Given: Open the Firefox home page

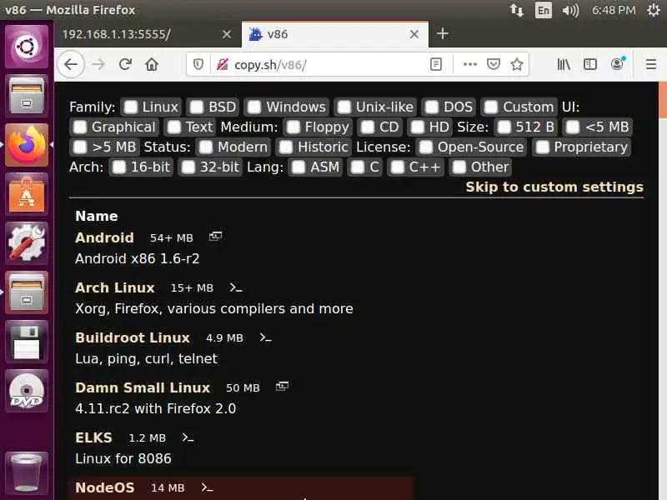Looking at the screenshot, I should tap(152, 65).
